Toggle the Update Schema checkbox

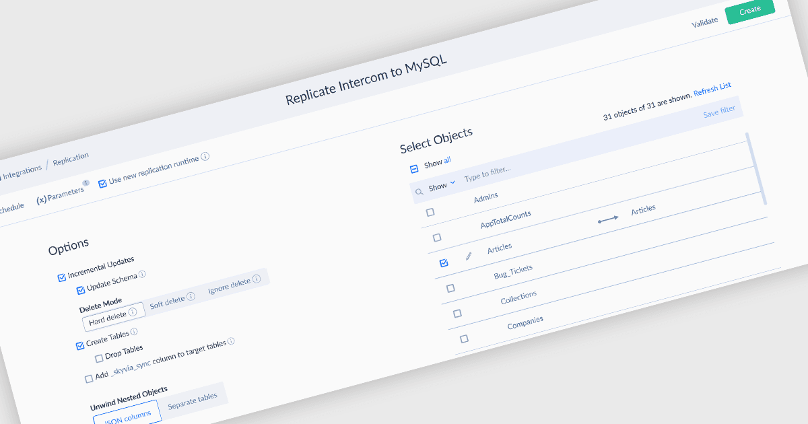click(81, 290)
